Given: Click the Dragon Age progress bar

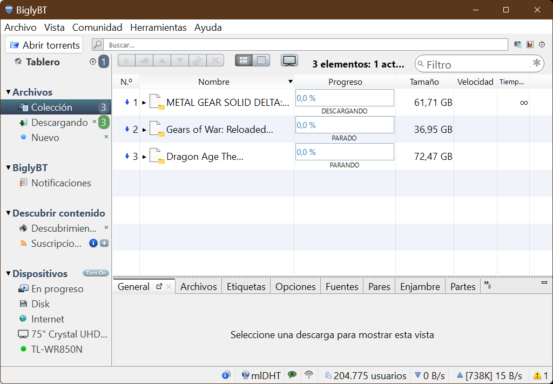Looking at the screenshot, I should [345, 152].
